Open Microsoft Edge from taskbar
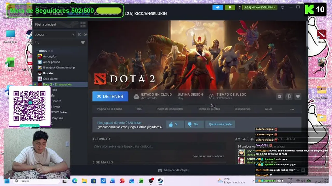The image size is (332, 186). pos(74,181)
